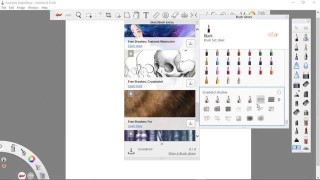This screenshot has height=180, width=320.
Task: Download the Crosshatch brushes
Action: coord(190,83)
